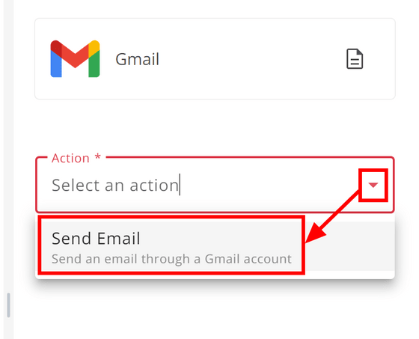The image size is (419, 339).
Task: Click into the Select an action field
Action: coord(203,185)
